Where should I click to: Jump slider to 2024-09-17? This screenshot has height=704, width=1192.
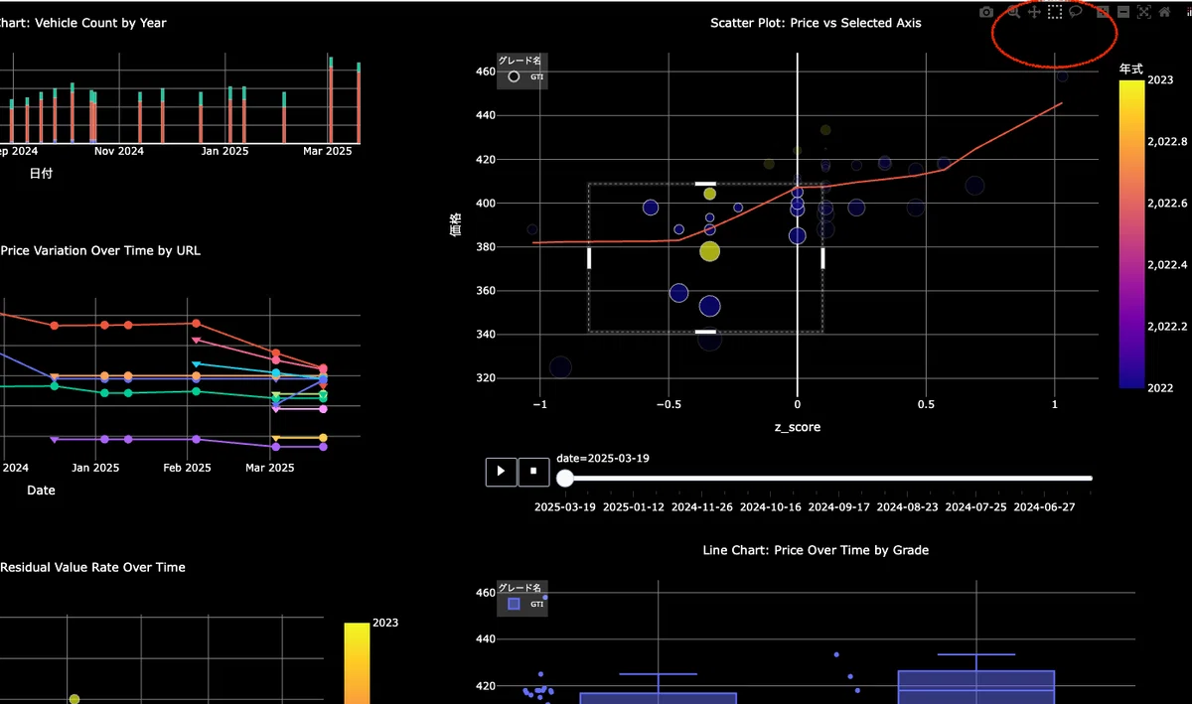(838, 506)
